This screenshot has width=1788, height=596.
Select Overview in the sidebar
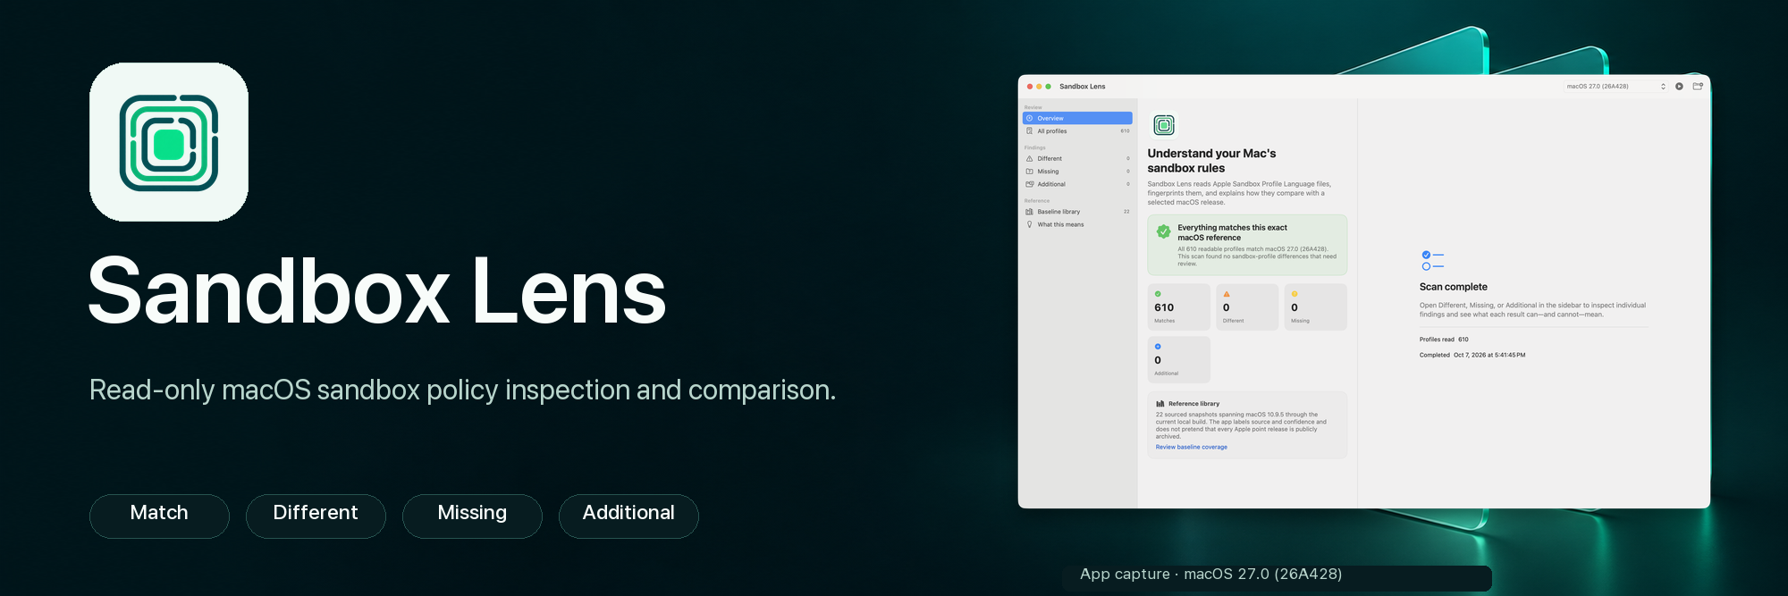(1077, 118)
